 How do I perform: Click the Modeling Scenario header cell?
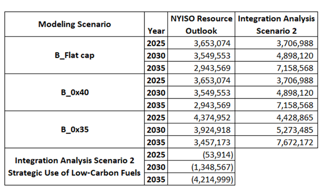74,25
